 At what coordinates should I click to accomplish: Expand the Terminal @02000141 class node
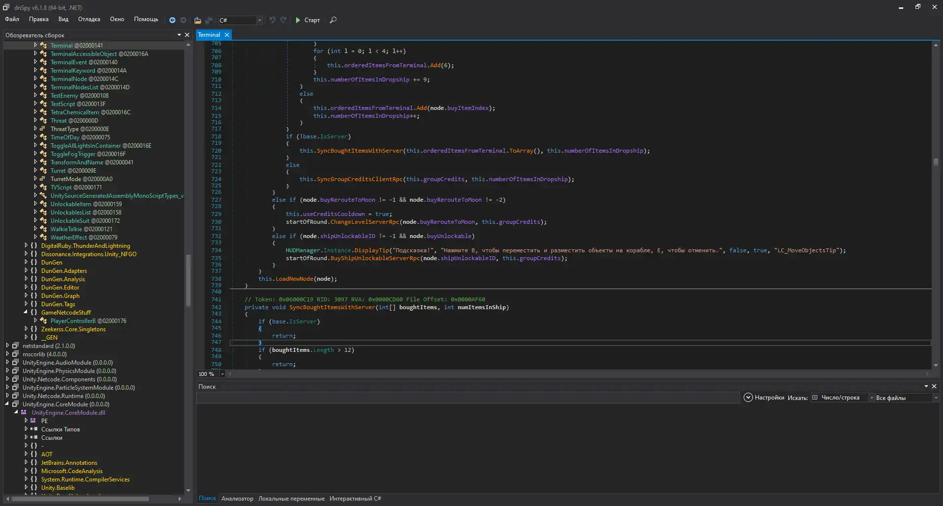tap(35, 45)
